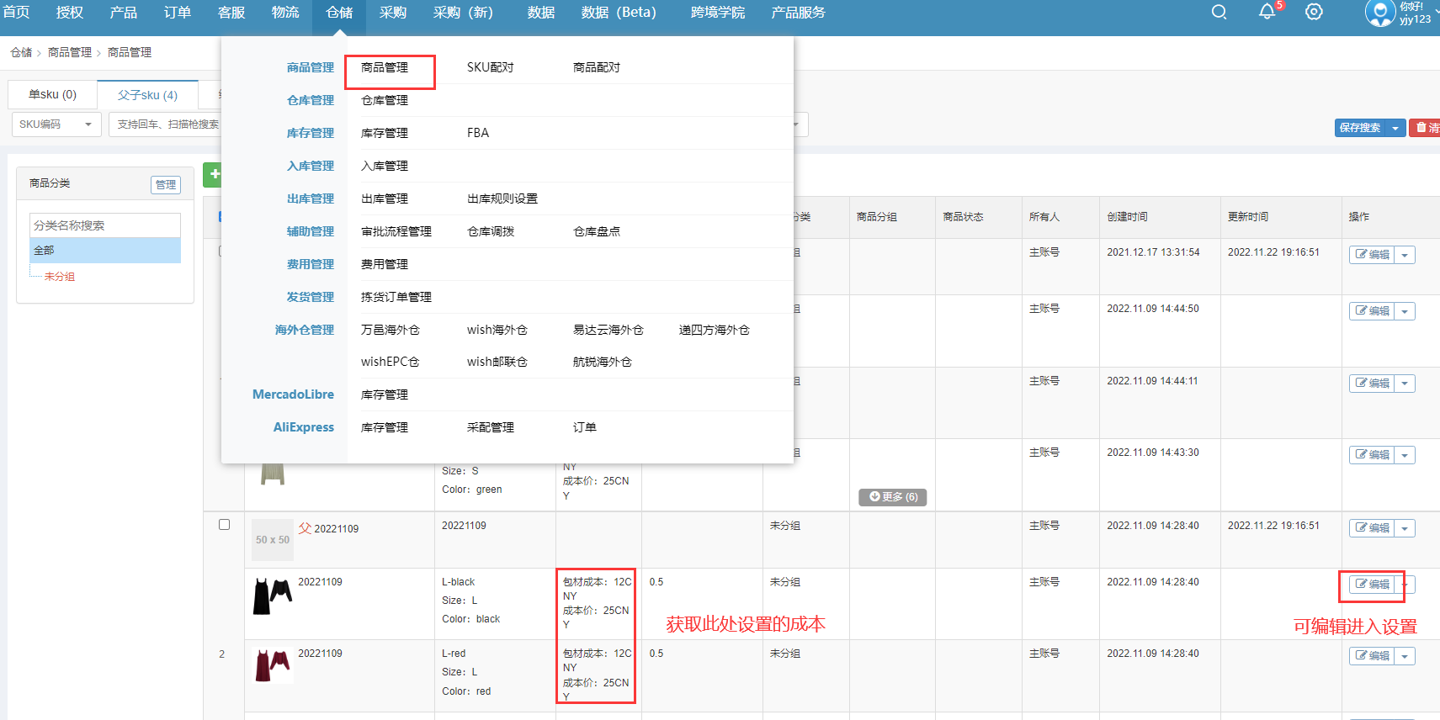Click the black dress 20221109 thumbnail
1440x720 pixels.
273,596
